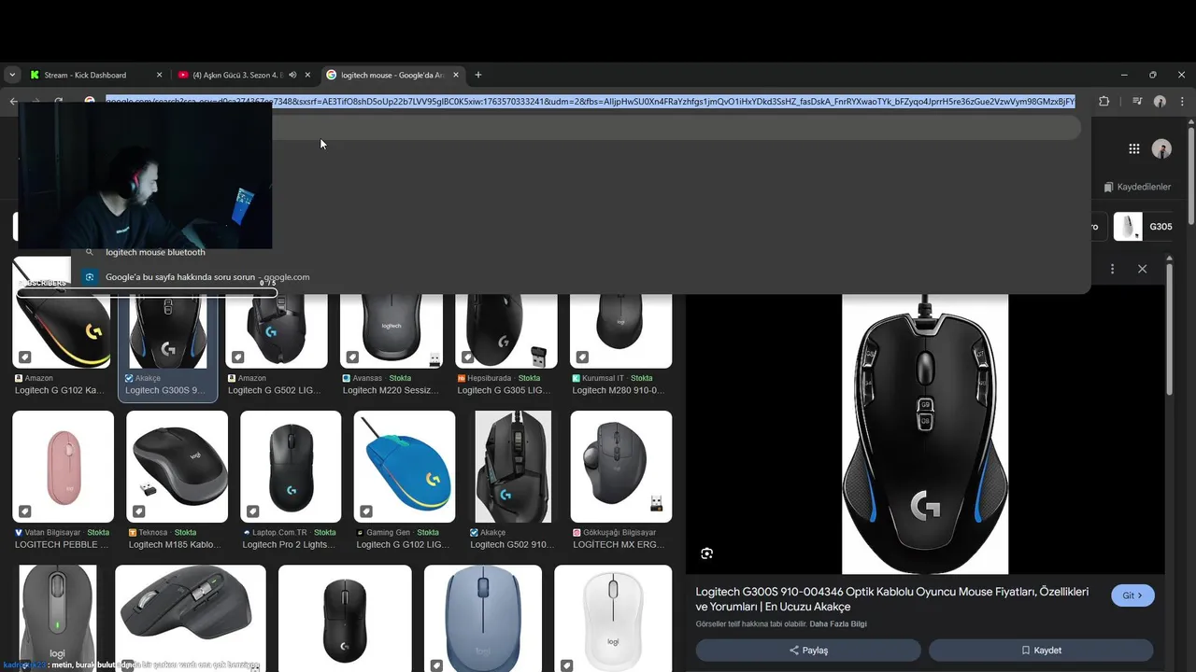
Task: Close the Aşkın Gücü YouTube tab
Action: click(x=307, y=75)
